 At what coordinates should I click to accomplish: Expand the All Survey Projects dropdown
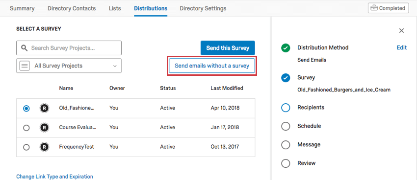(x=69, y=66)
